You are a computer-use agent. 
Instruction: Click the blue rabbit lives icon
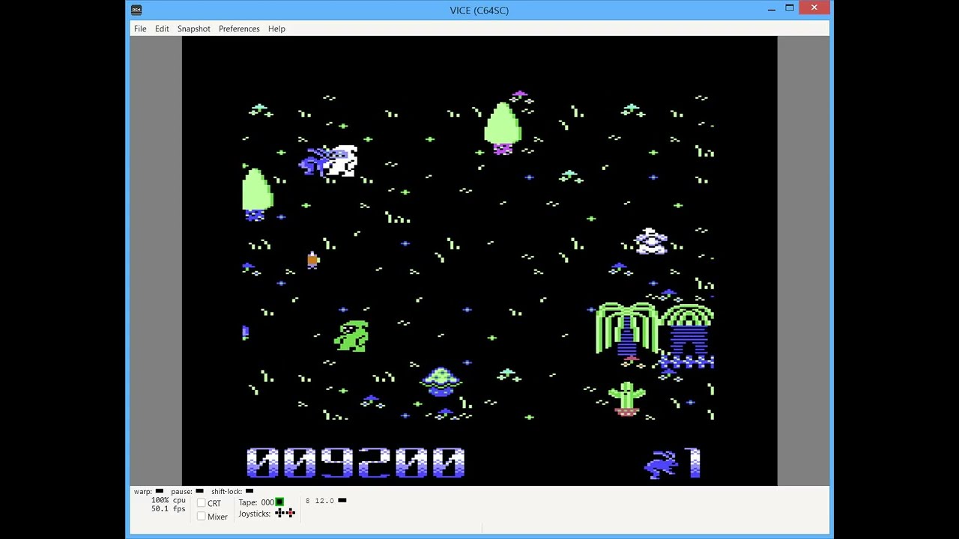pyautogui.click(x=660, y=464)
